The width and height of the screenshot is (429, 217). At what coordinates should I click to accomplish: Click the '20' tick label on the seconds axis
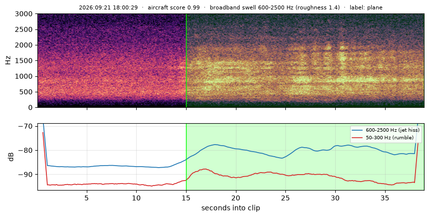(x=236, y=198)
